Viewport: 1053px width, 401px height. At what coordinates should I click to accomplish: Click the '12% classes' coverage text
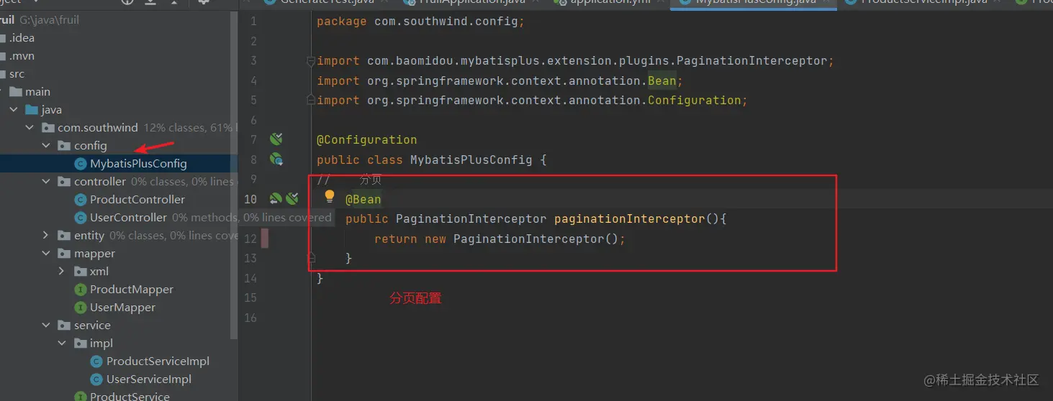[173, 128]
